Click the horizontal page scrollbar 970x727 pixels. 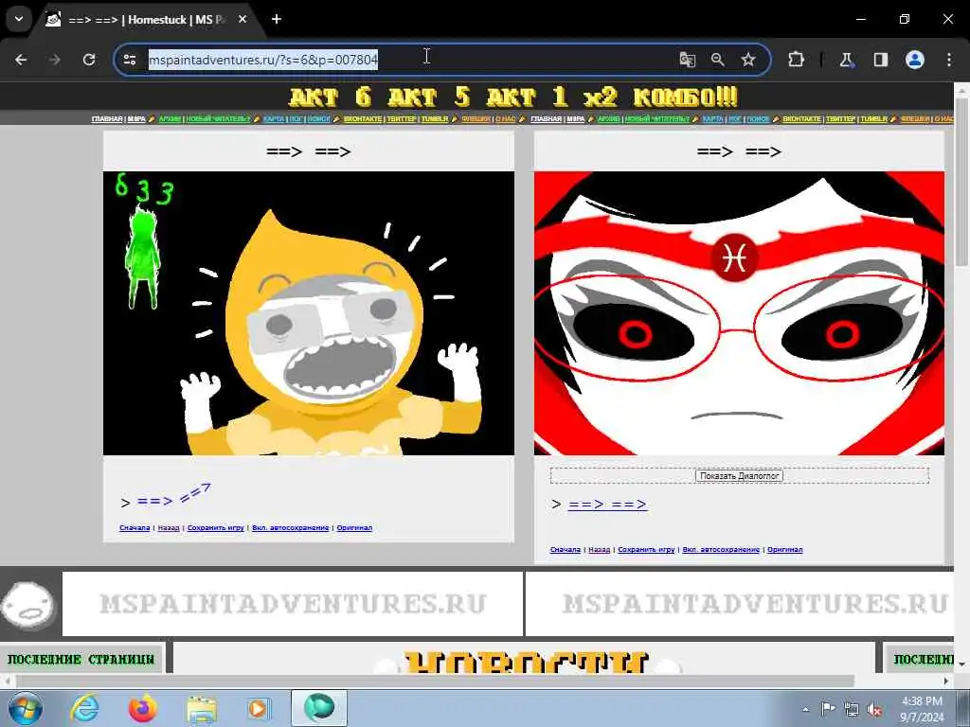click(x=433, y=682)
